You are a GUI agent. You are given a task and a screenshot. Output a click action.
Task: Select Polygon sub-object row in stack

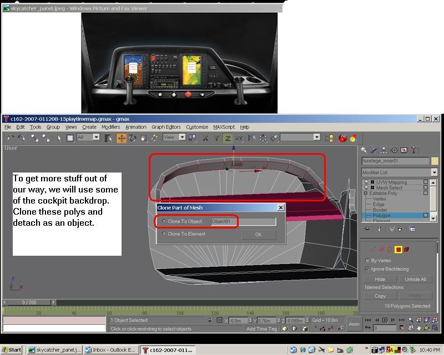[x=396, y=215]
